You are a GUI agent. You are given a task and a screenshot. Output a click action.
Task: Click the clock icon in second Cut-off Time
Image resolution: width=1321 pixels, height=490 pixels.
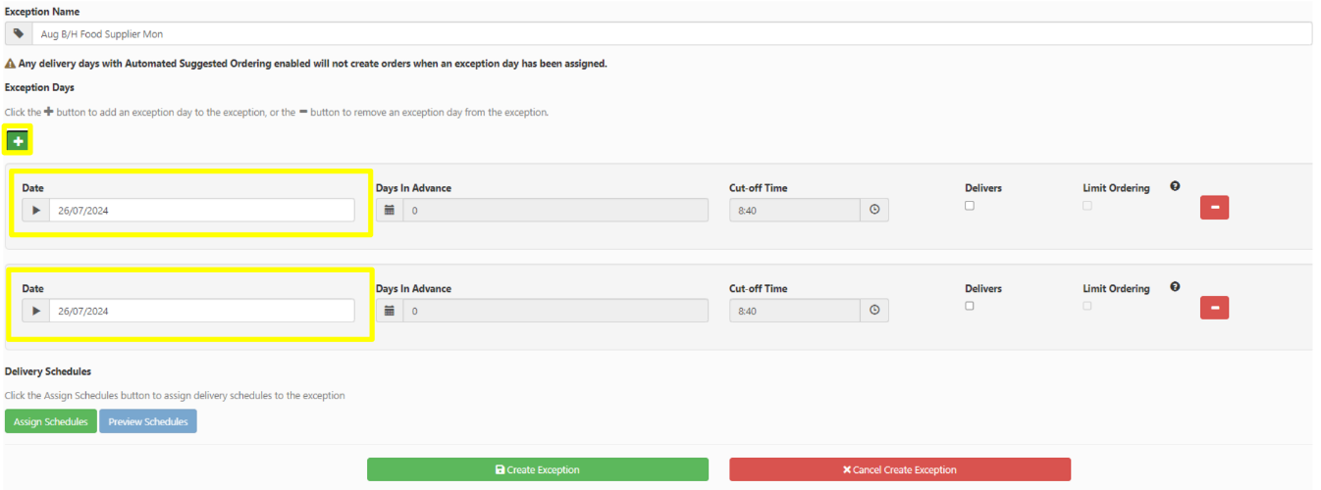[874, 311]
